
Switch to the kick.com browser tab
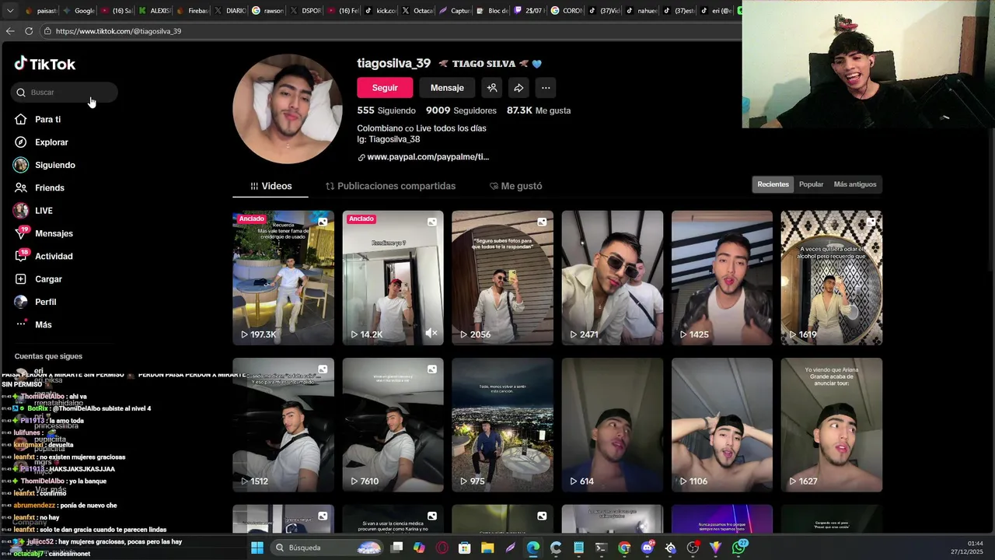380,11
